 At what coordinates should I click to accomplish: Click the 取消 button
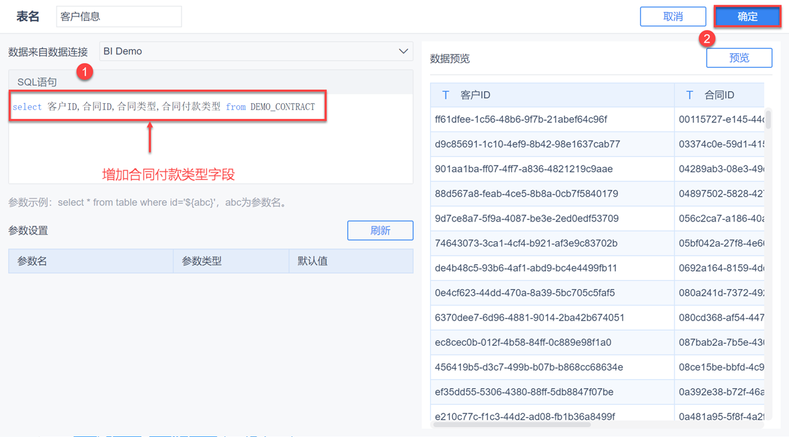(673, 17)
